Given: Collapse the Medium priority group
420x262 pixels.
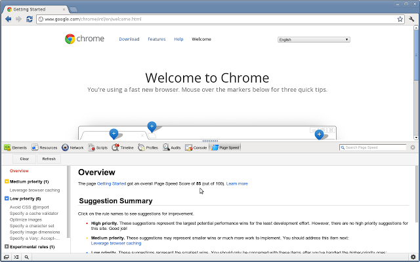Looking at the screenshot, I should [x=7, y=181].
